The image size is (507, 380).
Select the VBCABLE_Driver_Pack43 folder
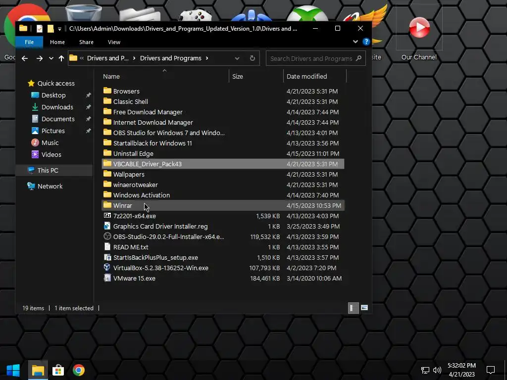tap(223, 164)
